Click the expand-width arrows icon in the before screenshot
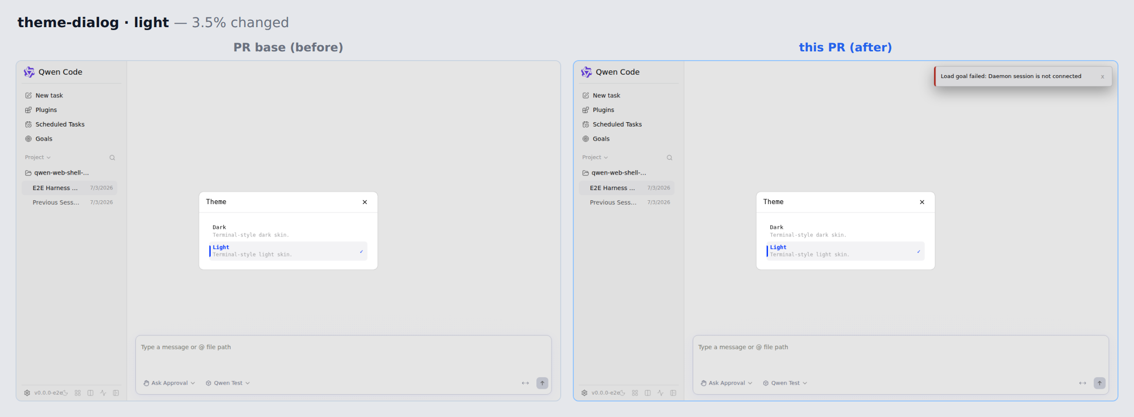The width and height of the screenshot is (1134, 417). tap(525, 383)
